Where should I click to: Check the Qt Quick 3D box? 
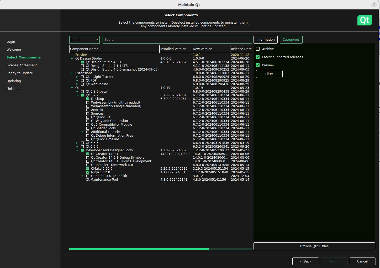[x=88, y=117]
